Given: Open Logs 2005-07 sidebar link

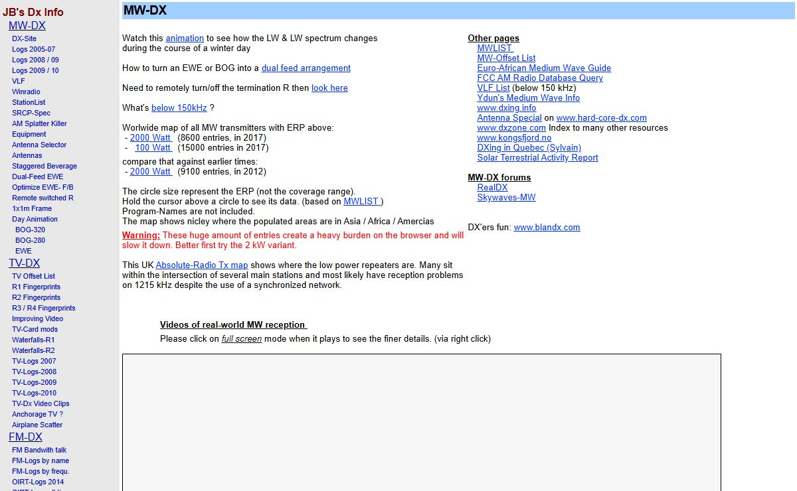Looking at the screenshot, I should pyautogui.click(x=34, y=49).
